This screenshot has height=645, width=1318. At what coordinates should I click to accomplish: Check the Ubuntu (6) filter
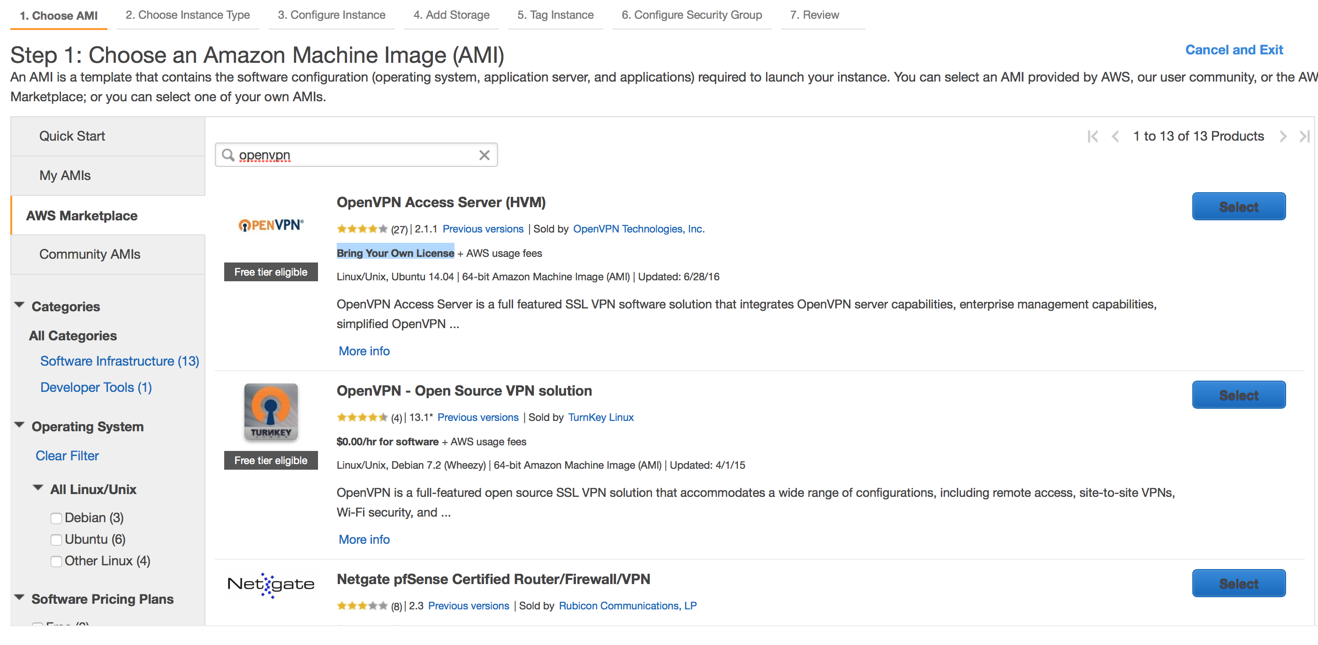click(x=56, y=540)
